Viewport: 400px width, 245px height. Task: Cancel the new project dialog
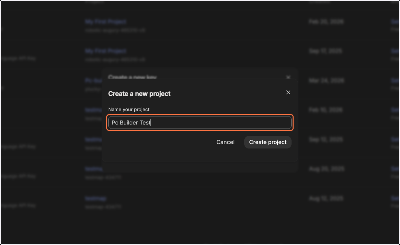pos(225,142)
